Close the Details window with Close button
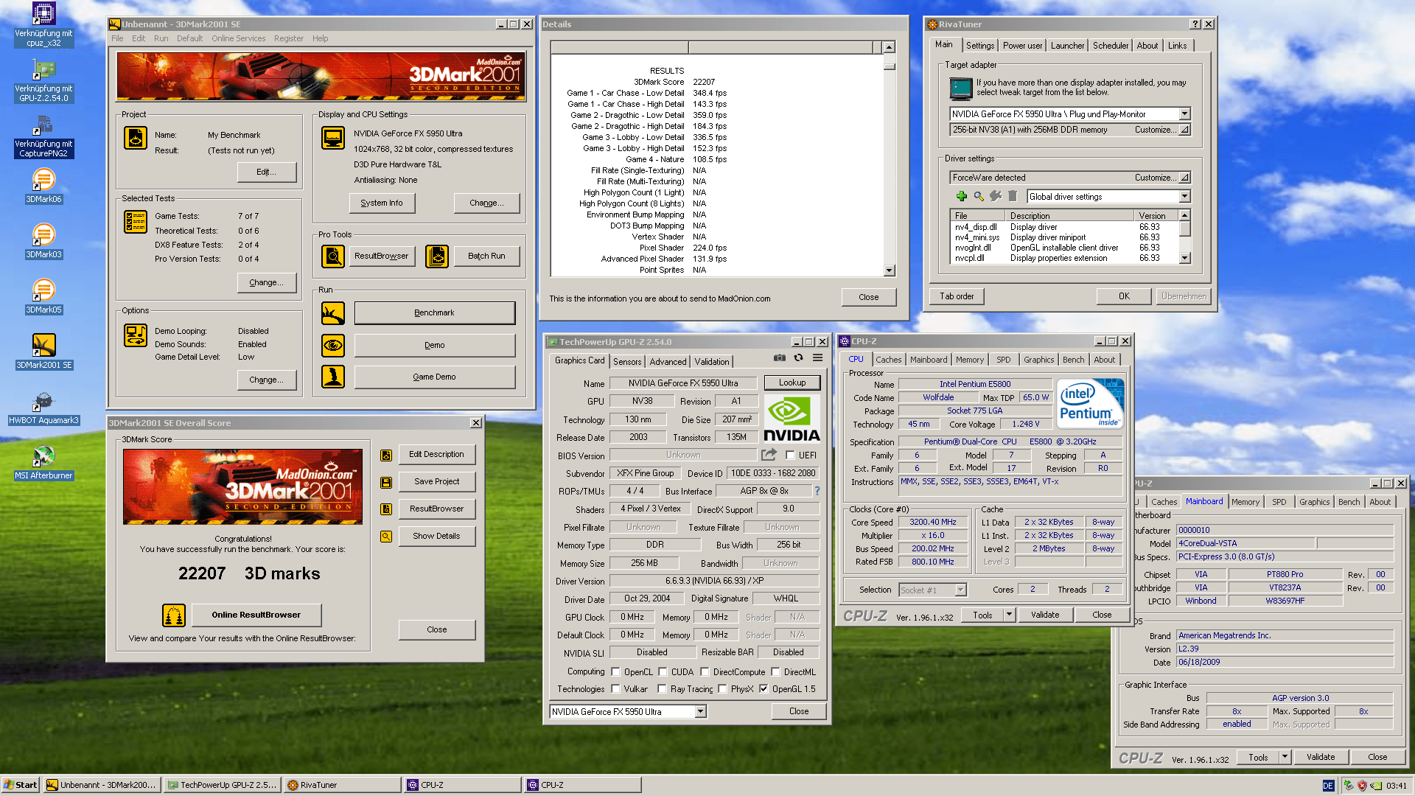 coord(869,297)
